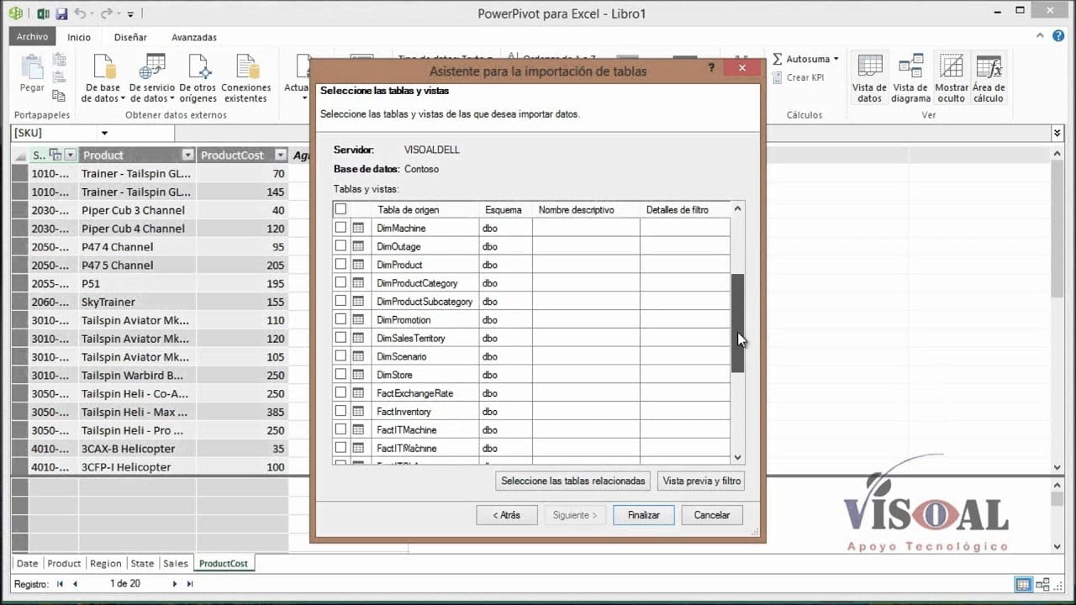The height and width of the screenshot is (605, 1076).
Task: Check the DimProduct table checkbox
Action: pyautogui.click(x=340, y=265)
